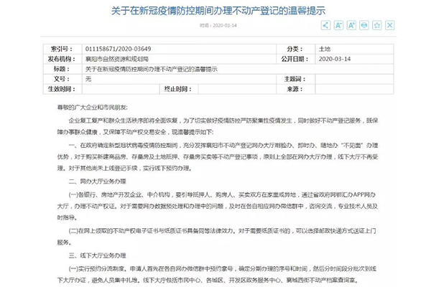431x287 pixels.
Task: Click the time stamp under the title
Action: tap(218, 25)
